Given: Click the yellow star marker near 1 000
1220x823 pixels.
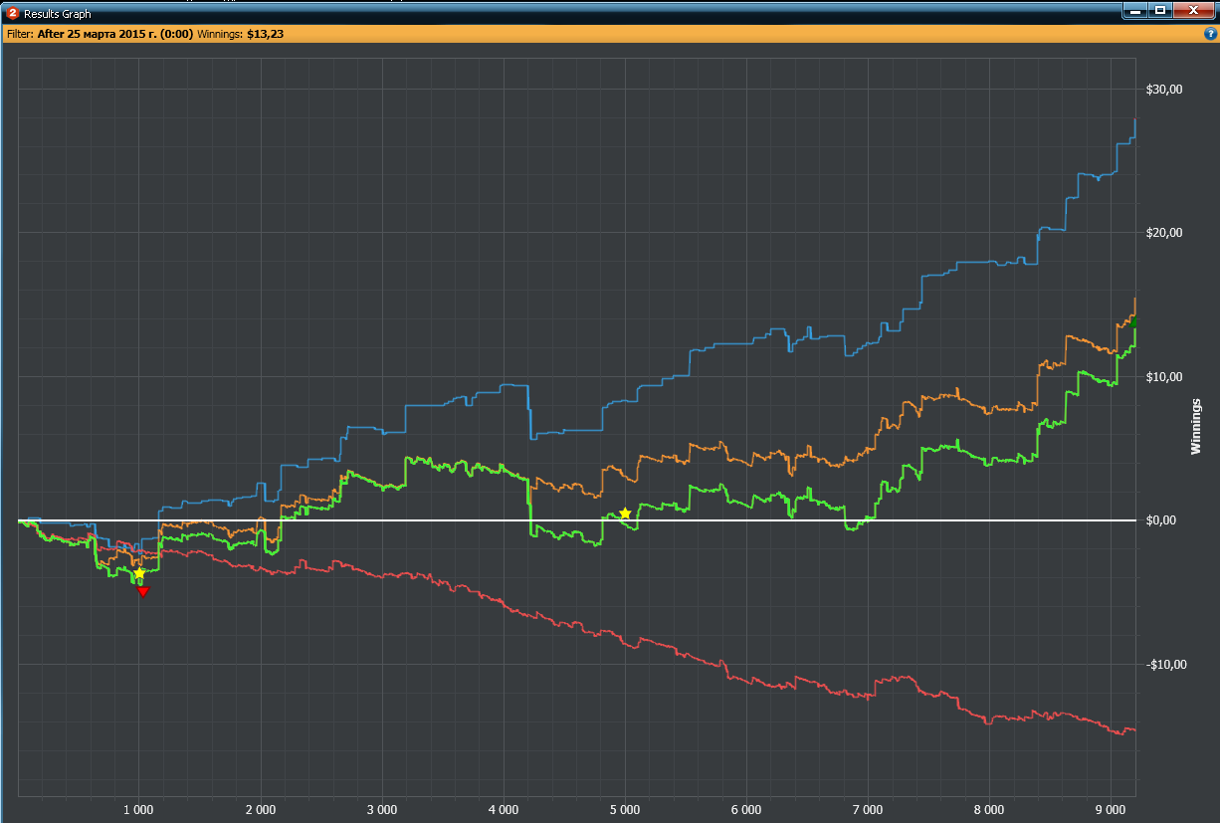Looking at the screenshot, I should click(x=139, y=573).
